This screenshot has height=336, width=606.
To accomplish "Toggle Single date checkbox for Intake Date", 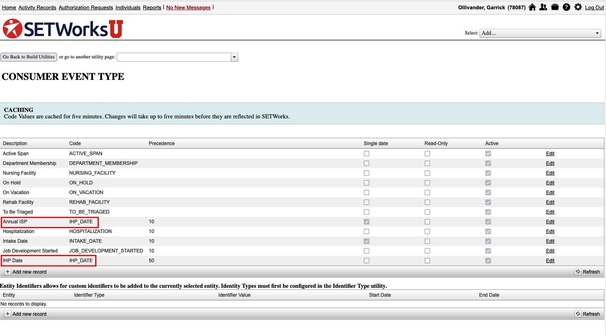I will coord(367,241).
